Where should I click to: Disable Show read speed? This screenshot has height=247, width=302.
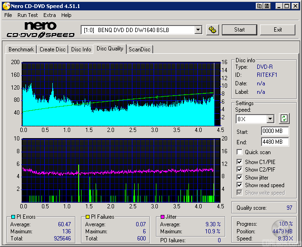[239, 185]
